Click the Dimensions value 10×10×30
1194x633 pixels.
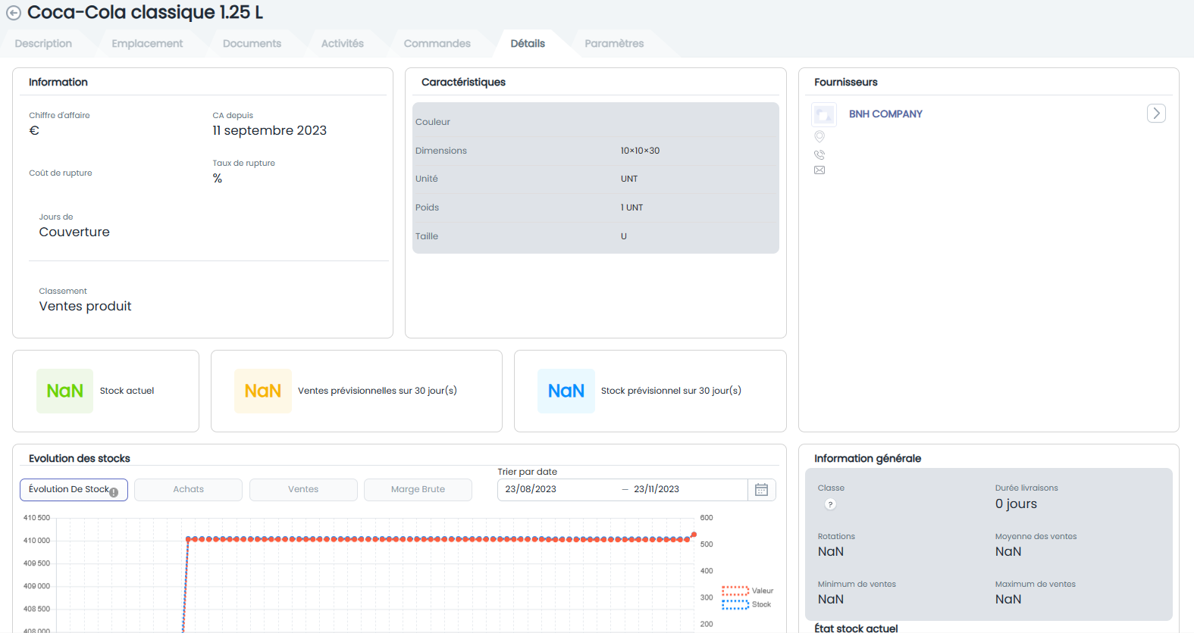(640, 151)
